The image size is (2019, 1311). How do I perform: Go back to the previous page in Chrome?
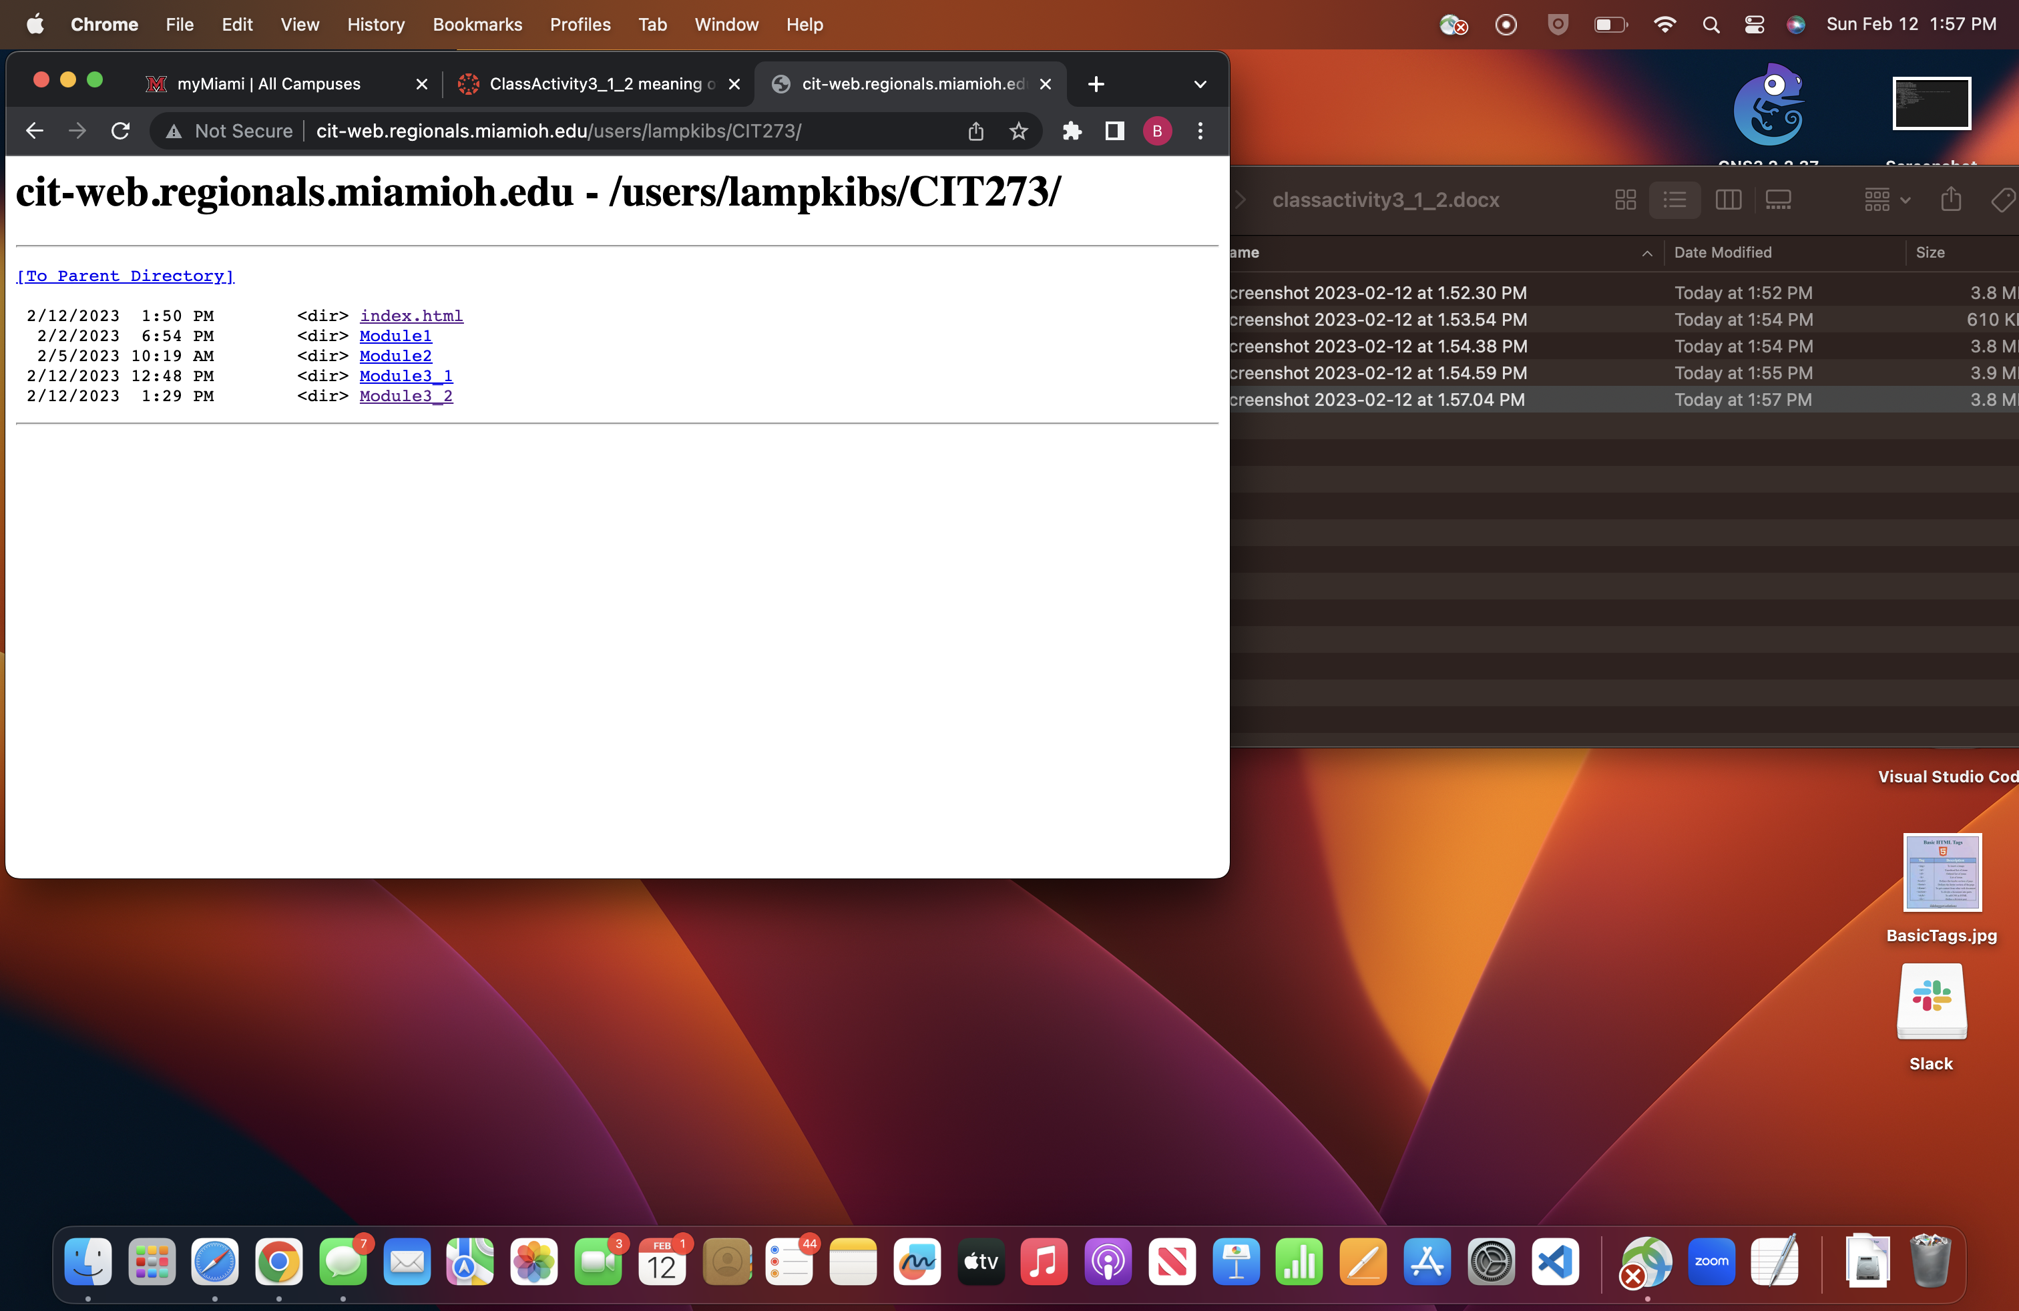click(x=35, y=131)
